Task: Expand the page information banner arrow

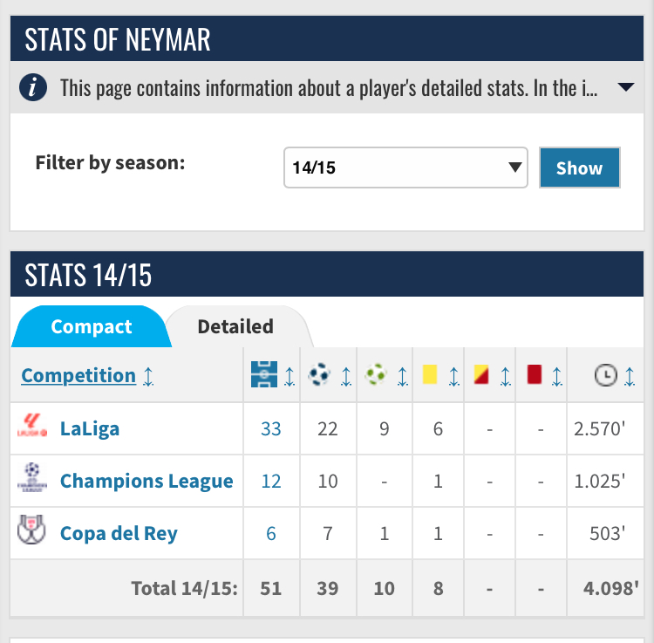Action: click(x=626, y=88)
